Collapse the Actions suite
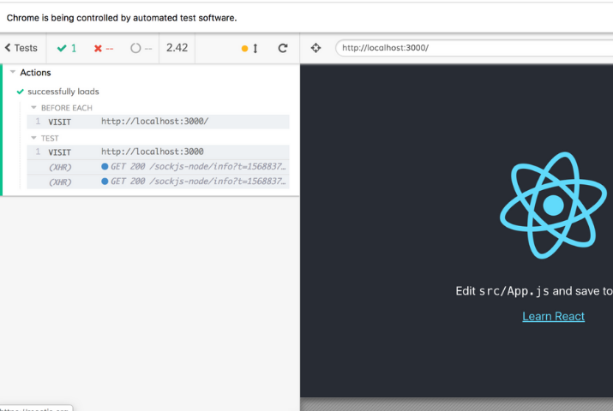The width and height of the screenshot is (613, 411). (13, 73)
